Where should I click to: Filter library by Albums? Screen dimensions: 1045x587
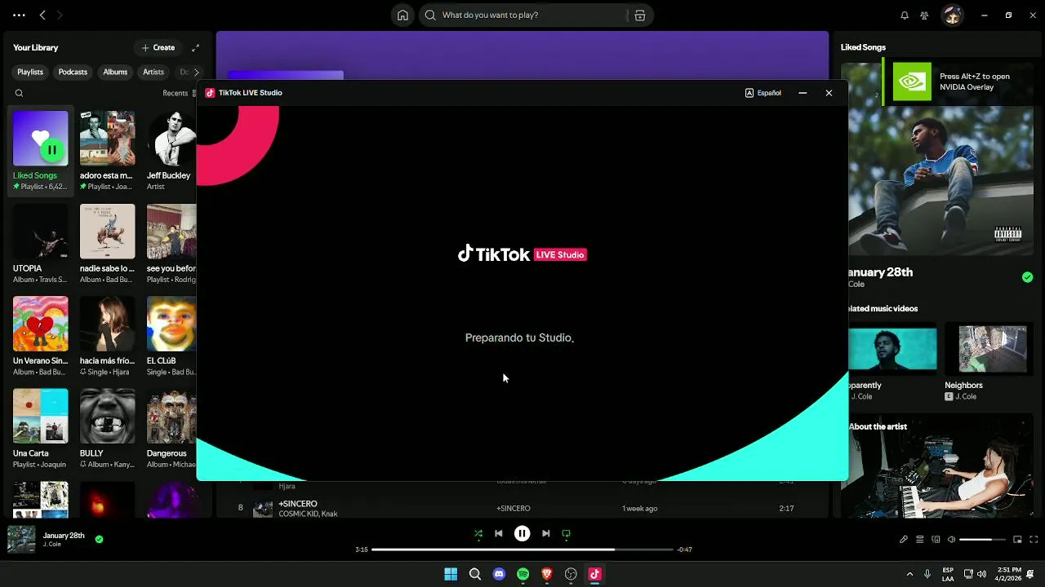click(x=115, y=72)
